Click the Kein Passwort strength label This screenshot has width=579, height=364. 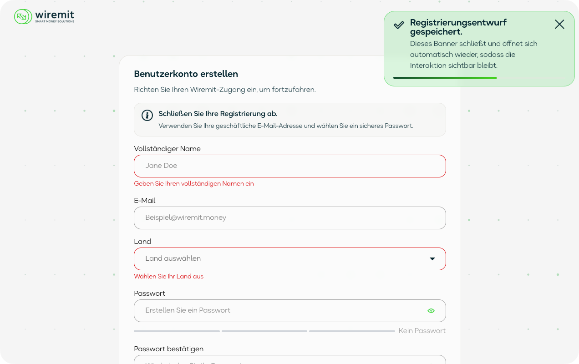[422, 331]
